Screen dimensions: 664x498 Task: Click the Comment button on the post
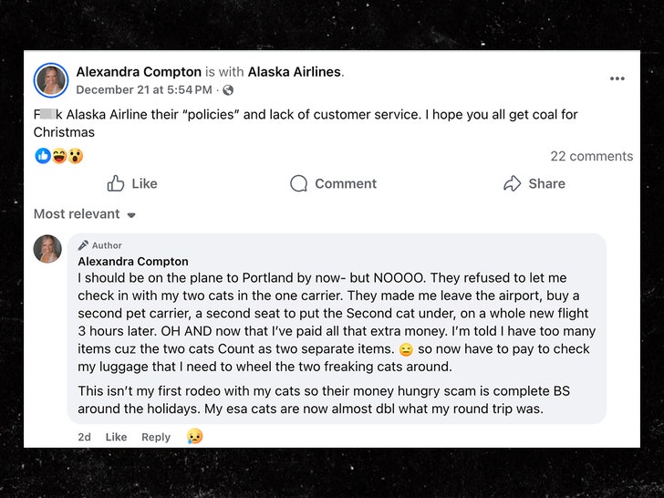333,183
